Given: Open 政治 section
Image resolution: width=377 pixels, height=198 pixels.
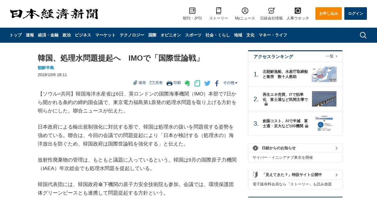Looking at the screenshot, I should (67, 35).
